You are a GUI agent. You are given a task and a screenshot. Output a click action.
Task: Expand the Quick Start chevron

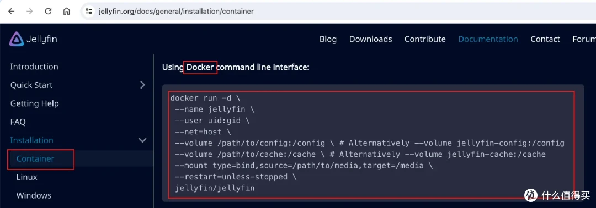click(143, 85)
